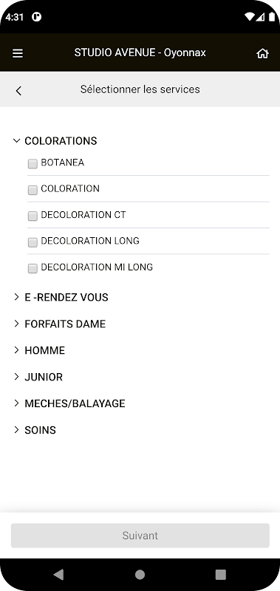Tap Android back navigation triangle
The height and width of the screenshot is (591, 280).
coord(58,575)
